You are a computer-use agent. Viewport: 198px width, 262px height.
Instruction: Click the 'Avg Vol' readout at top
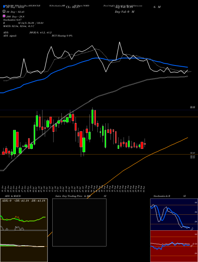coord(124,7)
